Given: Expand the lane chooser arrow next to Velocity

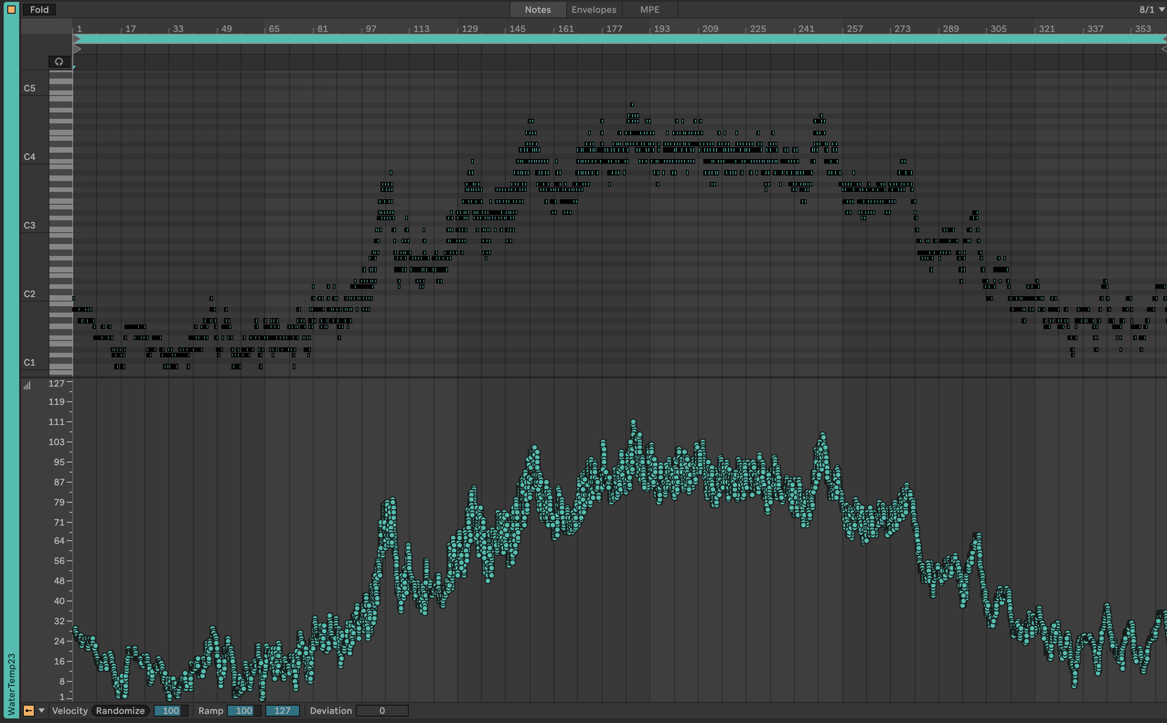Looking at the screenshot, I should pyautogui.click(x=42, y=711).
